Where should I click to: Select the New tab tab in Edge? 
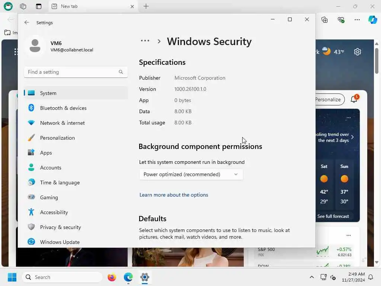[x=92, y=6]
